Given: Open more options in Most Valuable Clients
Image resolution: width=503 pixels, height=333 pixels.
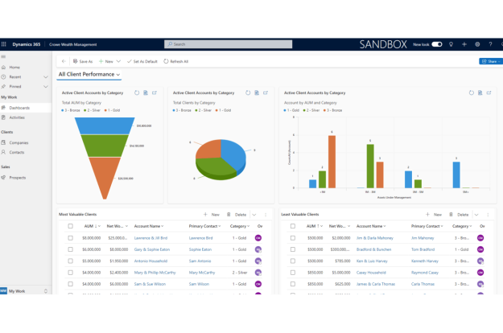Looking at the screenshot, I should pos(266,215).
